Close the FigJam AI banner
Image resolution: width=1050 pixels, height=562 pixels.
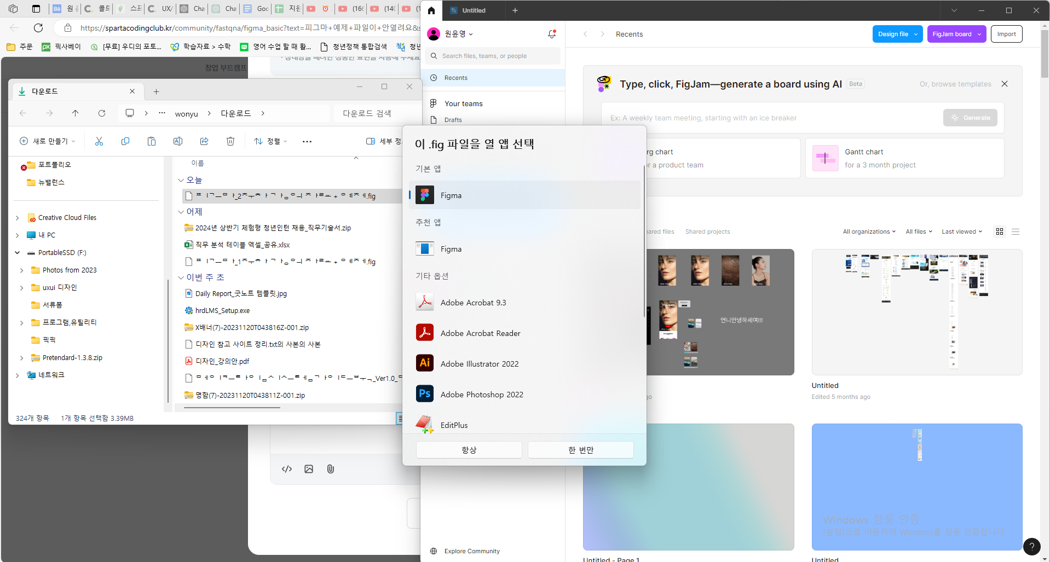point(1005,84)
